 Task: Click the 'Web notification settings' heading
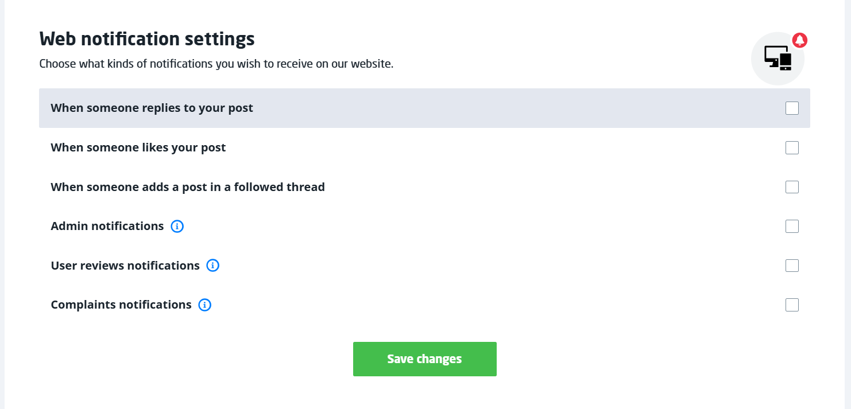[147, 39]
